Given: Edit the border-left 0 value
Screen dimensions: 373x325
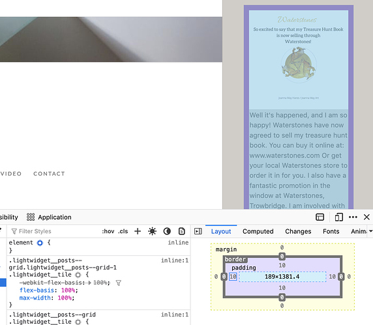Looking at the screenshot, I should pyautogui.click(x=224, y=277).
